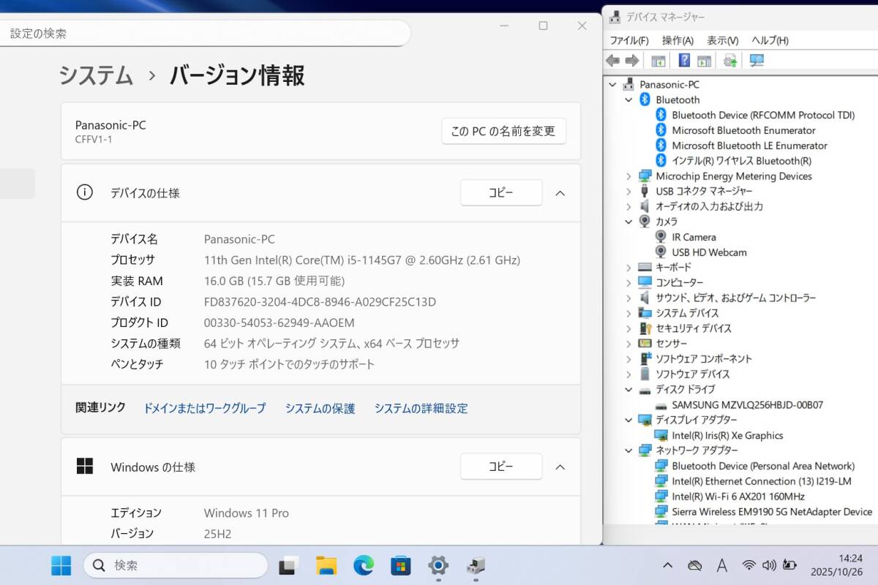
Task: Open the システムの詳細設定 link
Action: pyautogui.click(x=421, y=408)
